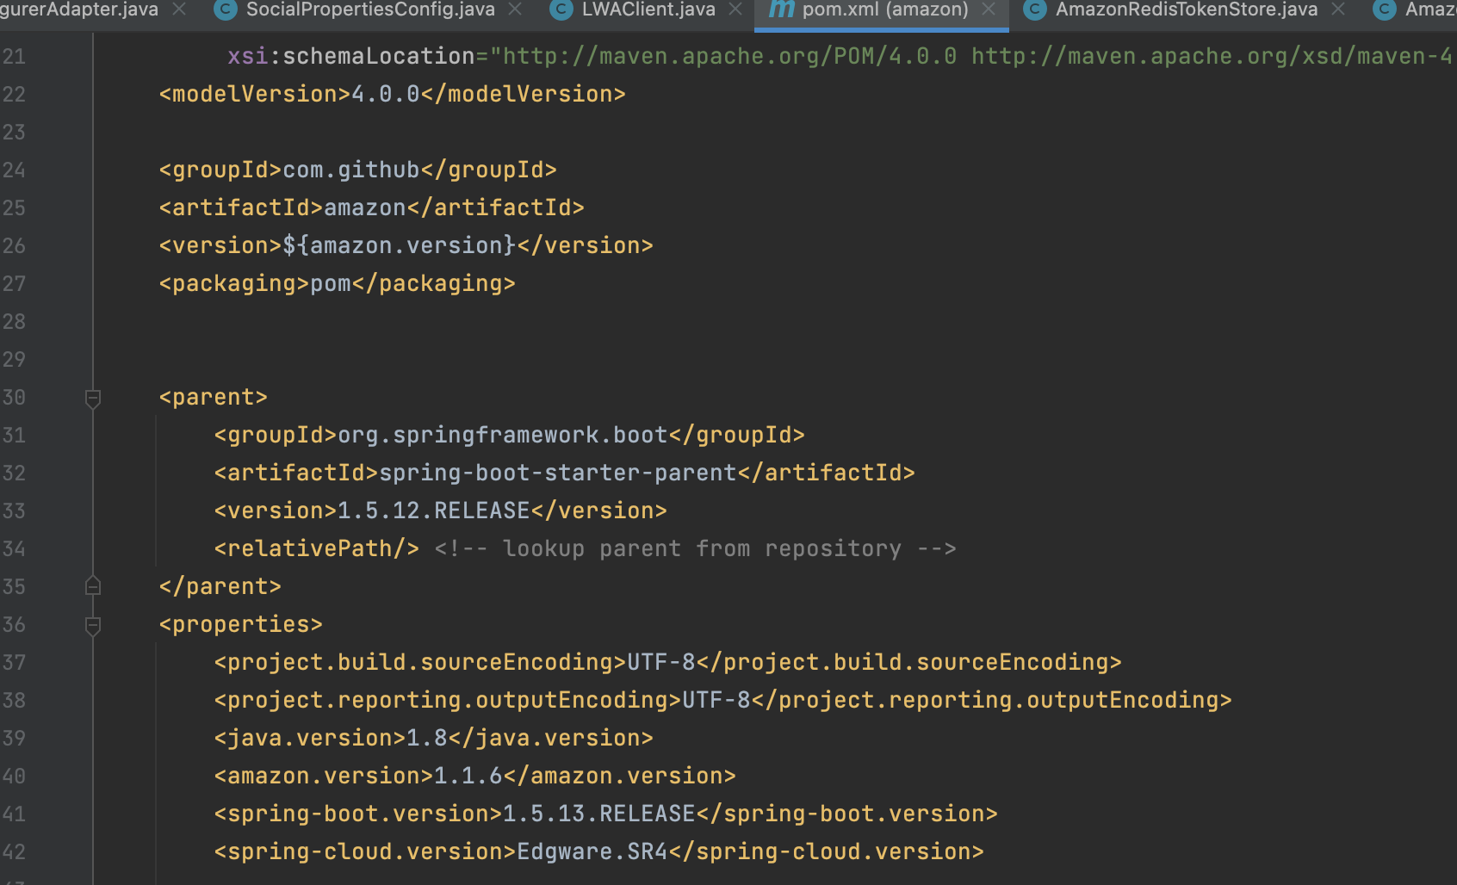Close the AmazonRedisTokenStore.java tab
Image resolution: width=1457 pixels, height=885 pixels.
[1338, 9]
